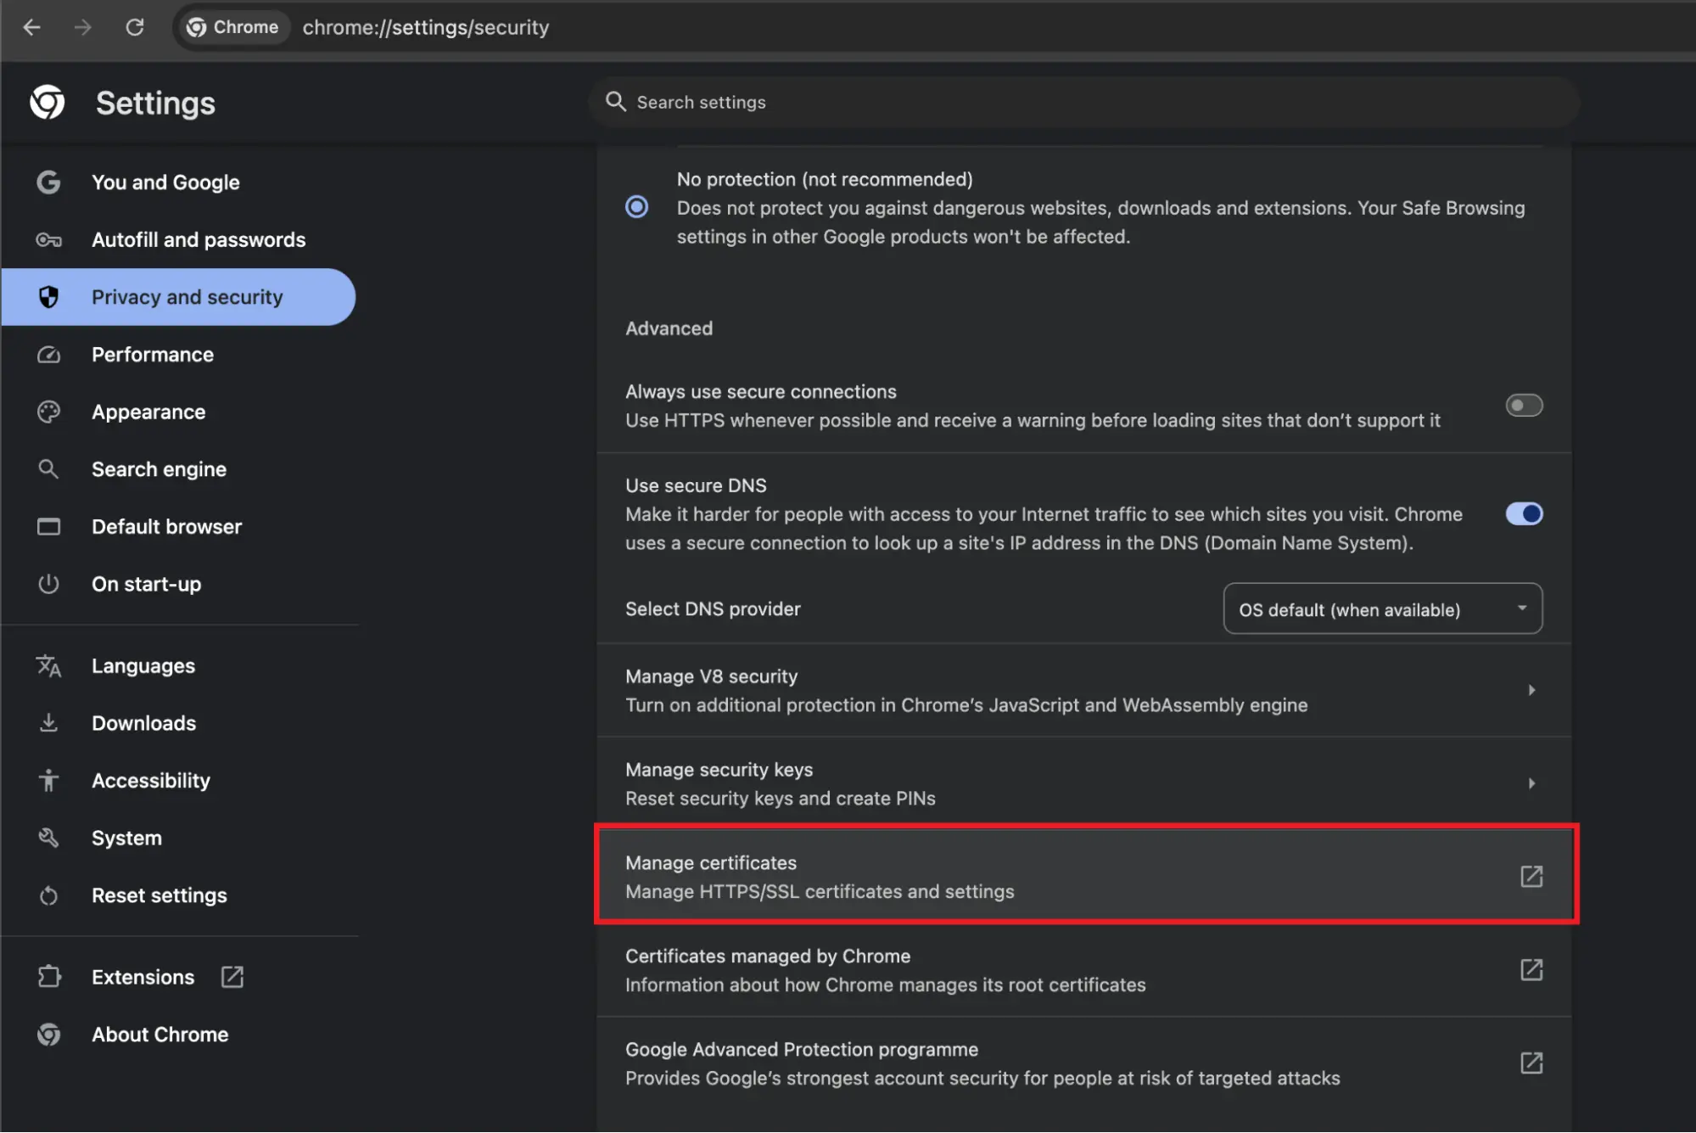
Task: Click the back arrow in the browser toolbar
Action: coord(32,27)
